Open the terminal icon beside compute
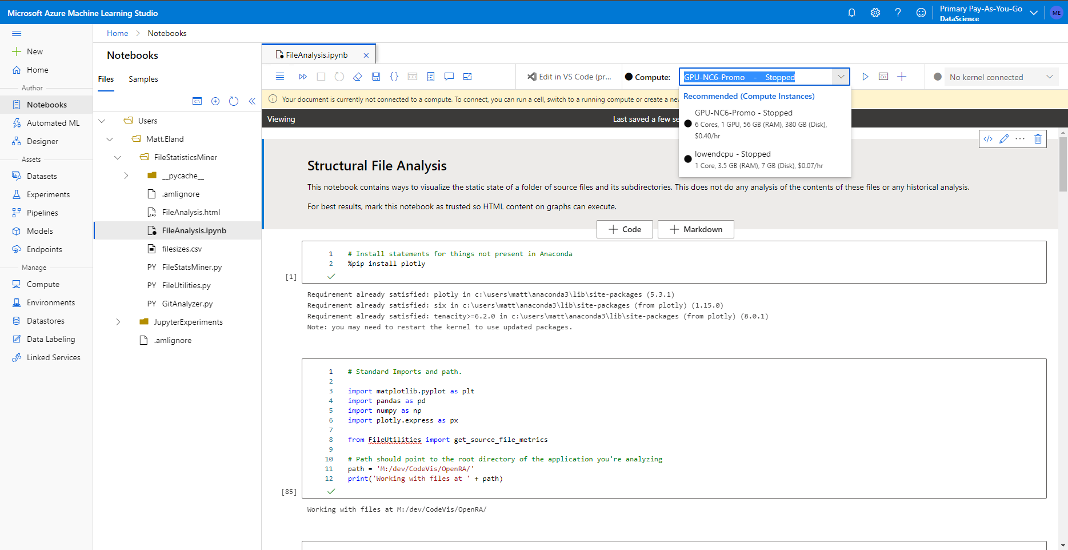This screenshot has width=1068, height=550. (883, 77)
